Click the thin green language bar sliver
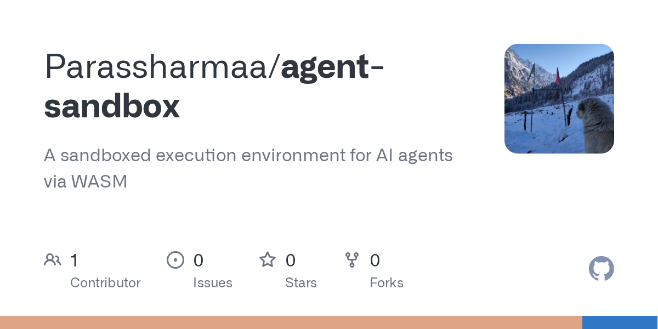658x329 pixels. click(x=657, y=322)
